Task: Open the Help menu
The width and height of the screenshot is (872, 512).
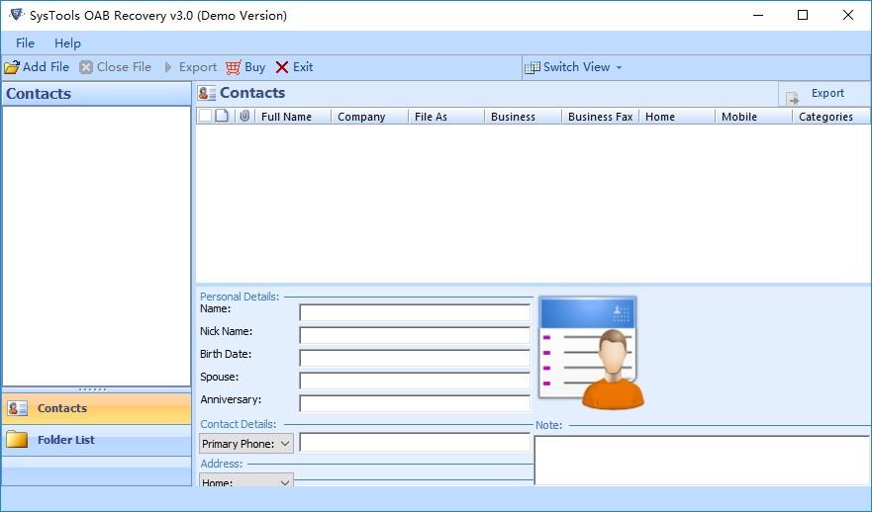Action: [67, 43]
